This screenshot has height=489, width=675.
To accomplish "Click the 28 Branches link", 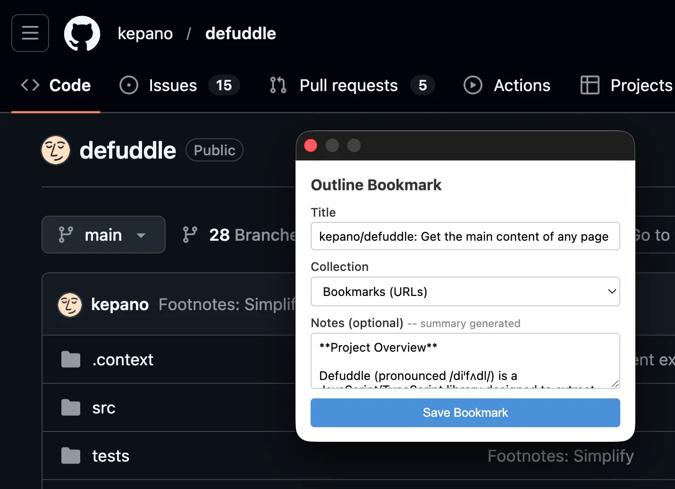I will pos(245,235).
